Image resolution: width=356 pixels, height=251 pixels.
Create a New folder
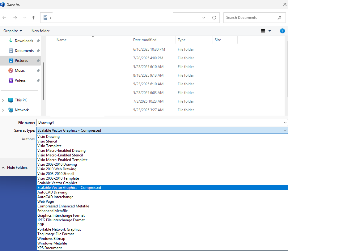tap(40, 31)
